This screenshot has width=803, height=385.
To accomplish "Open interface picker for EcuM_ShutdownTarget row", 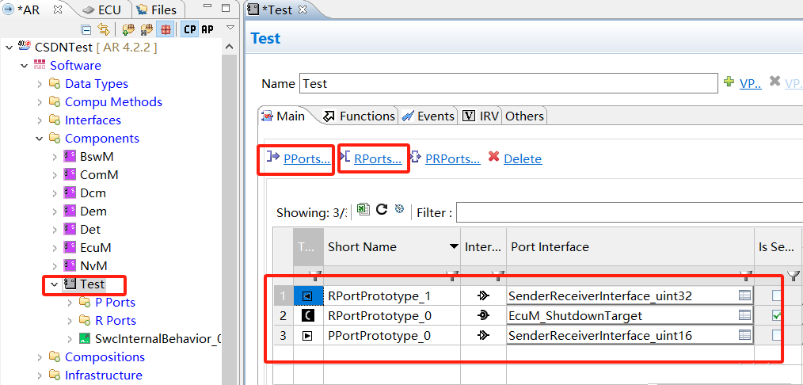I will click(x=744, y=315).
